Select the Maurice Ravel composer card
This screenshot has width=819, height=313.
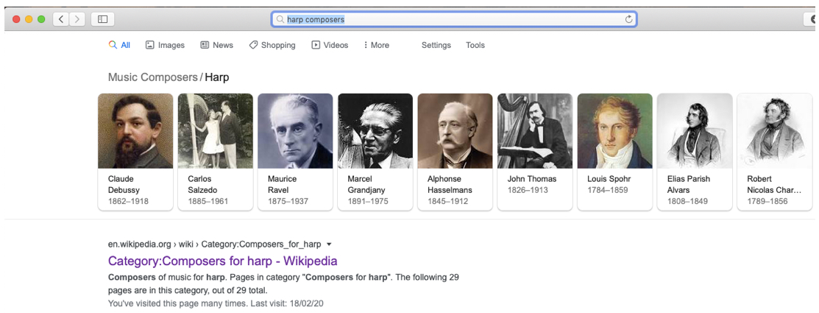(295, 151)
